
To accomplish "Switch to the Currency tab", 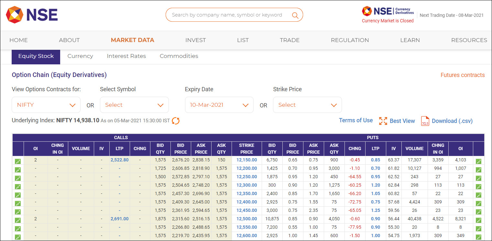I will click(x=80, y=56).
